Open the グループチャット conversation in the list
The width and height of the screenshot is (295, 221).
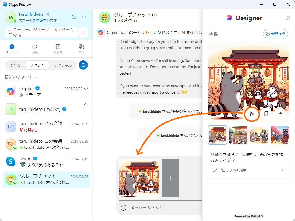click(46, 180)
